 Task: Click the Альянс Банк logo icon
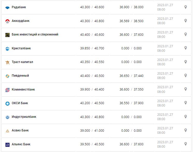click(7, 145)
